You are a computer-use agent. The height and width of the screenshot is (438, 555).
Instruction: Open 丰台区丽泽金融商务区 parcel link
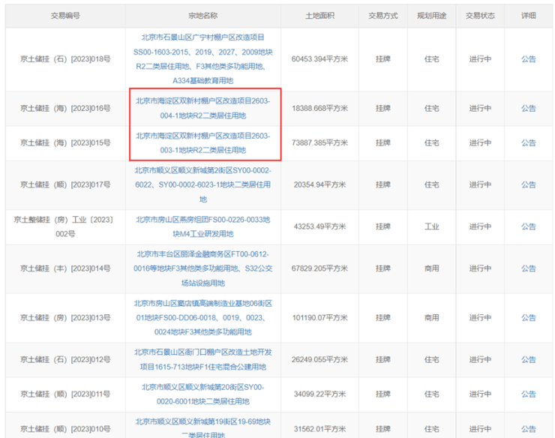(x=203, y=268)
